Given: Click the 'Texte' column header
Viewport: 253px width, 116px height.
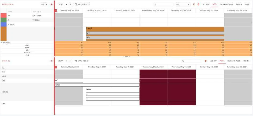Looking at the screenshot, I should [10, 11].
